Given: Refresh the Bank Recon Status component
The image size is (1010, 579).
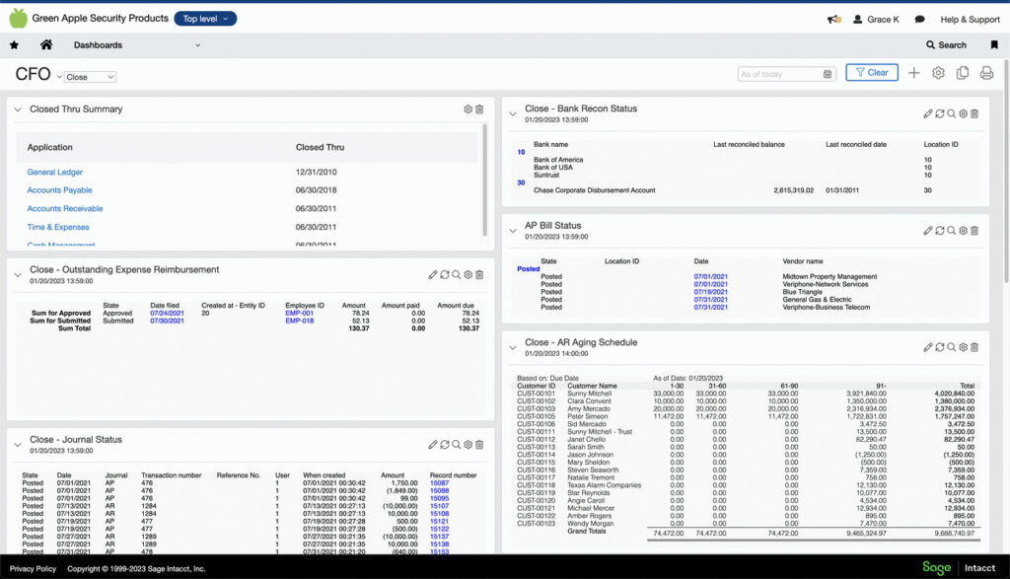Looking at the screenshot, I should click(940, 114).
